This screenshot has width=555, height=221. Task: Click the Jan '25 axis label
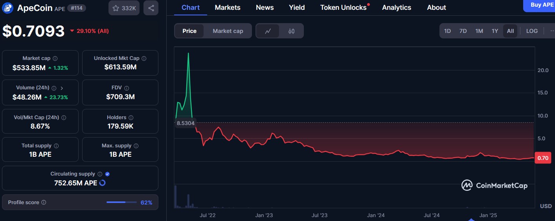[489, 215]
